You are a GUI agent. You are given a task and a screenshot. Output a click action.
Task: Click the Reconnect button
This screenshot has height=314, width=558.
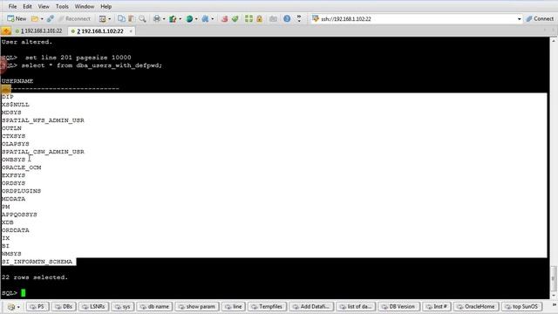74,18
